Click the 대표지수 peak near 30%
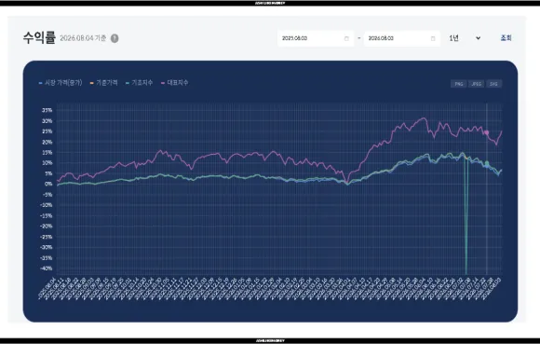Image resolution: width=540 pixels, height=344 pixels. coord(424,118)
